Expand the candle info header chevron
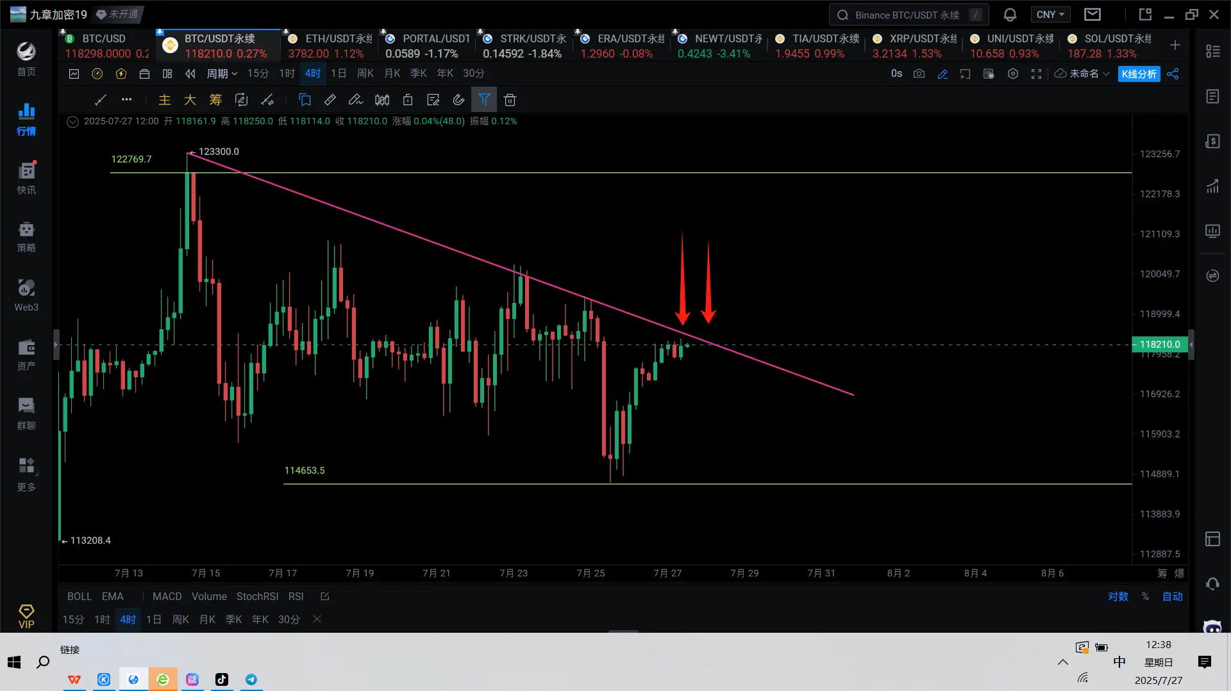This screenshot has width=1231, height=691. 73,122
